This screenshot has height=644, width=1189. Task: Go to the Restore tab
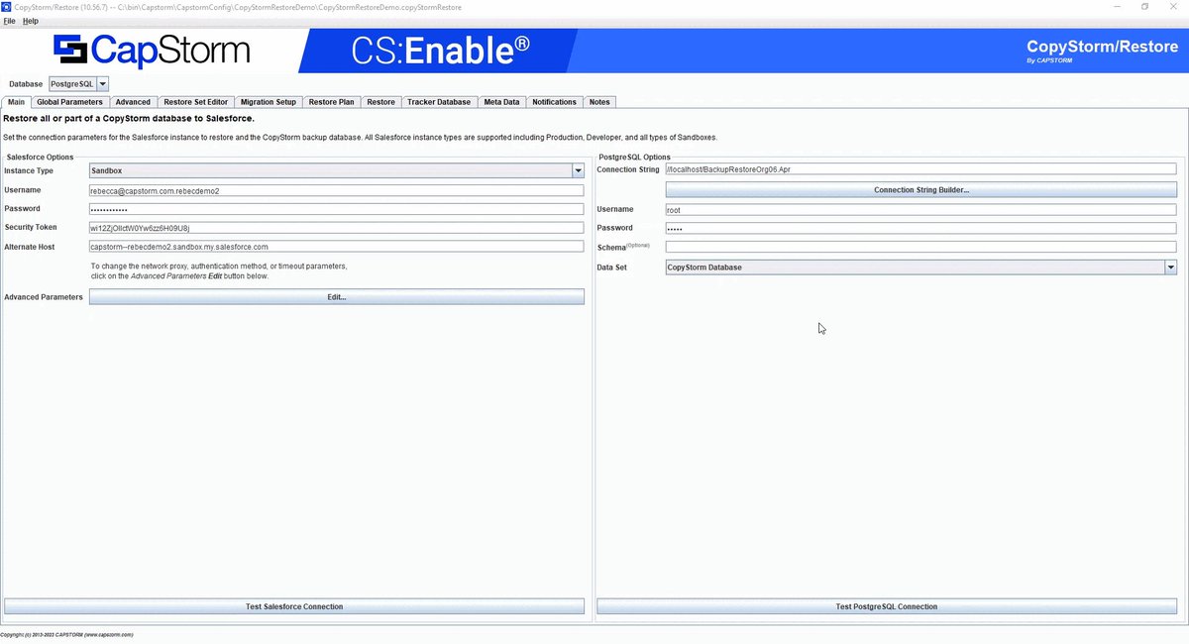point(380,102)
